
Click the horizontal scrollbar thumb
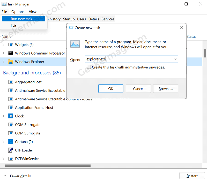[48, 165]
